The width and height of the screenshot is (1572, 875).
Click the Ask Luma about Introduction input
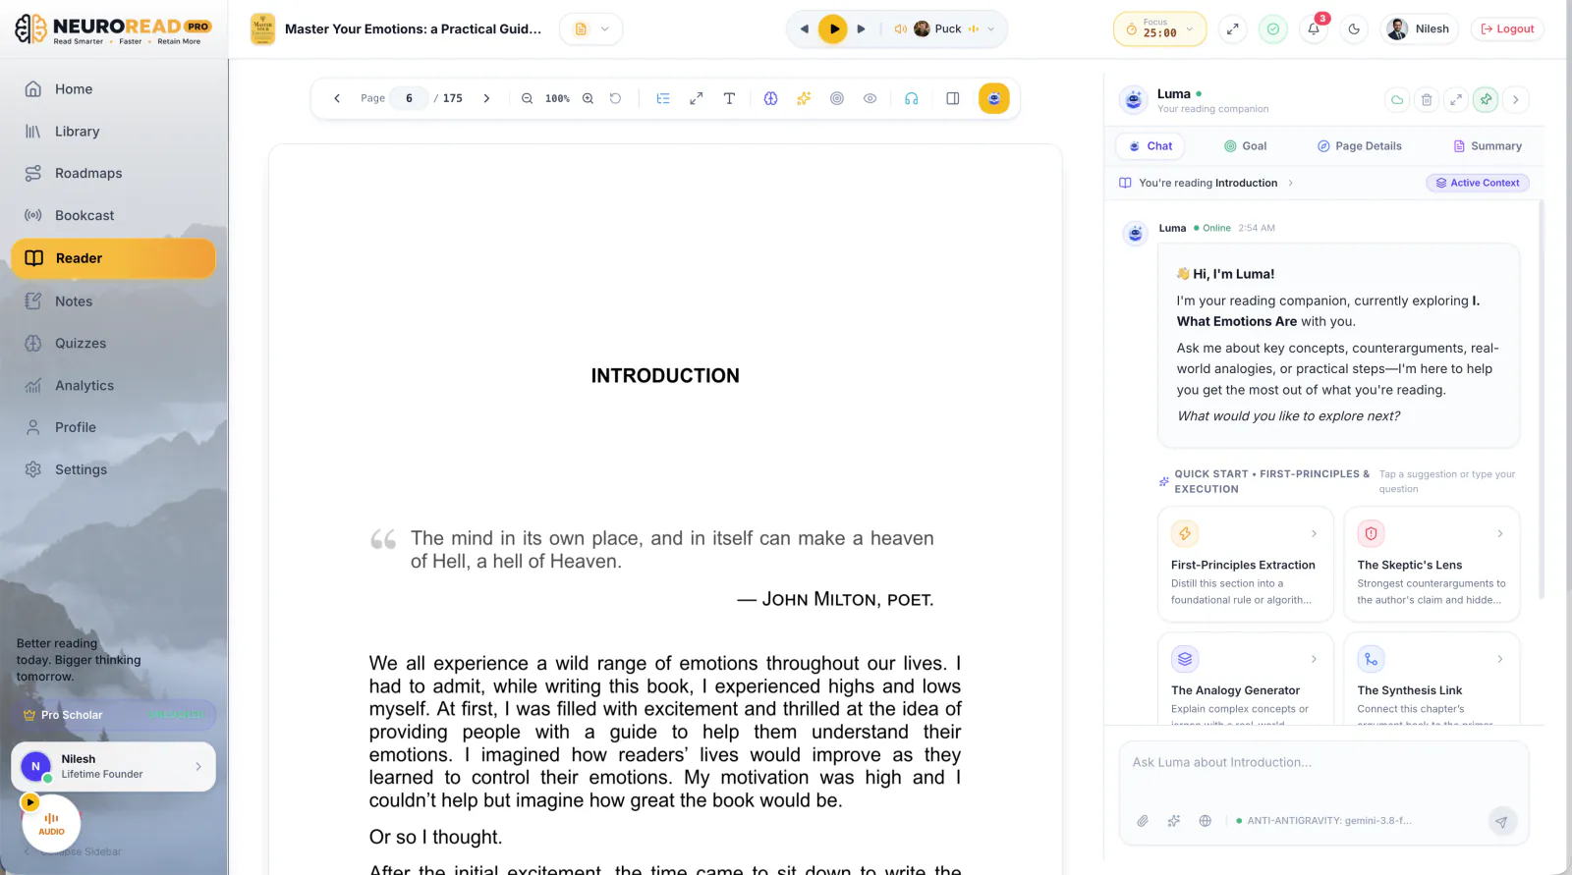point(1322,762)
